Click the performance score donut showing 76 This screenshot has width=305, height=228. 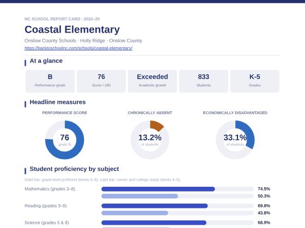tap(65, 140)
